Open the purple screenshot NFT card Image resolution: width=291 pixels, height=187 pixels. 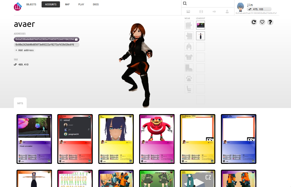(34, 139)
